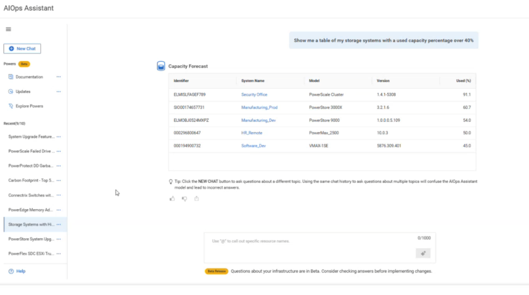The image size is (529, 295).
Task: Open the Software_Dev system link
Action: (253, 146)
